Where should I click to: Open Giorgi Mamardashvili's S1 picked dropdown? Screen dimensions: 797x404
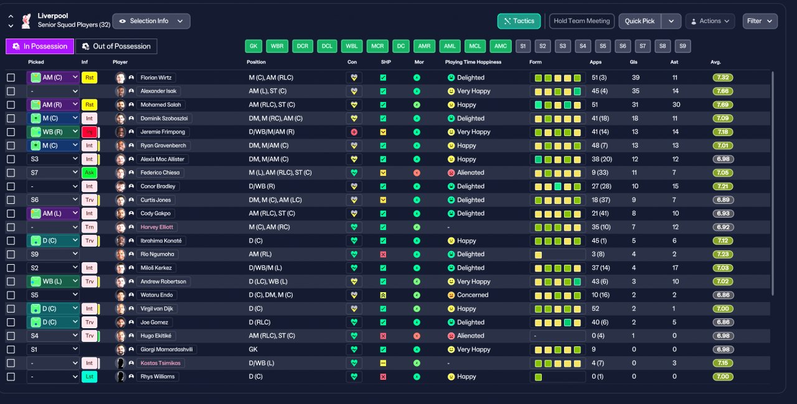54,349
